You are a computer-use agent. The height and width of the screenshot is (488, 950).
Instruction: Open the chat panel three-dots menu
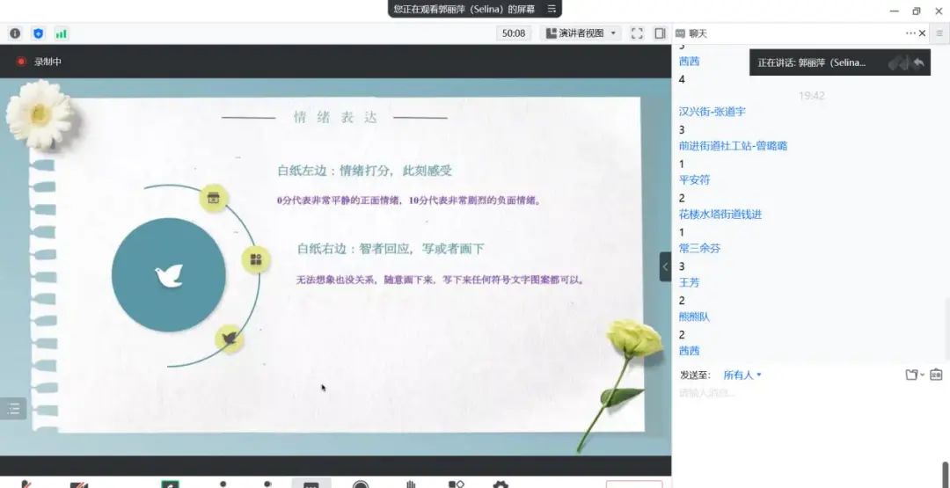[910, 33]
